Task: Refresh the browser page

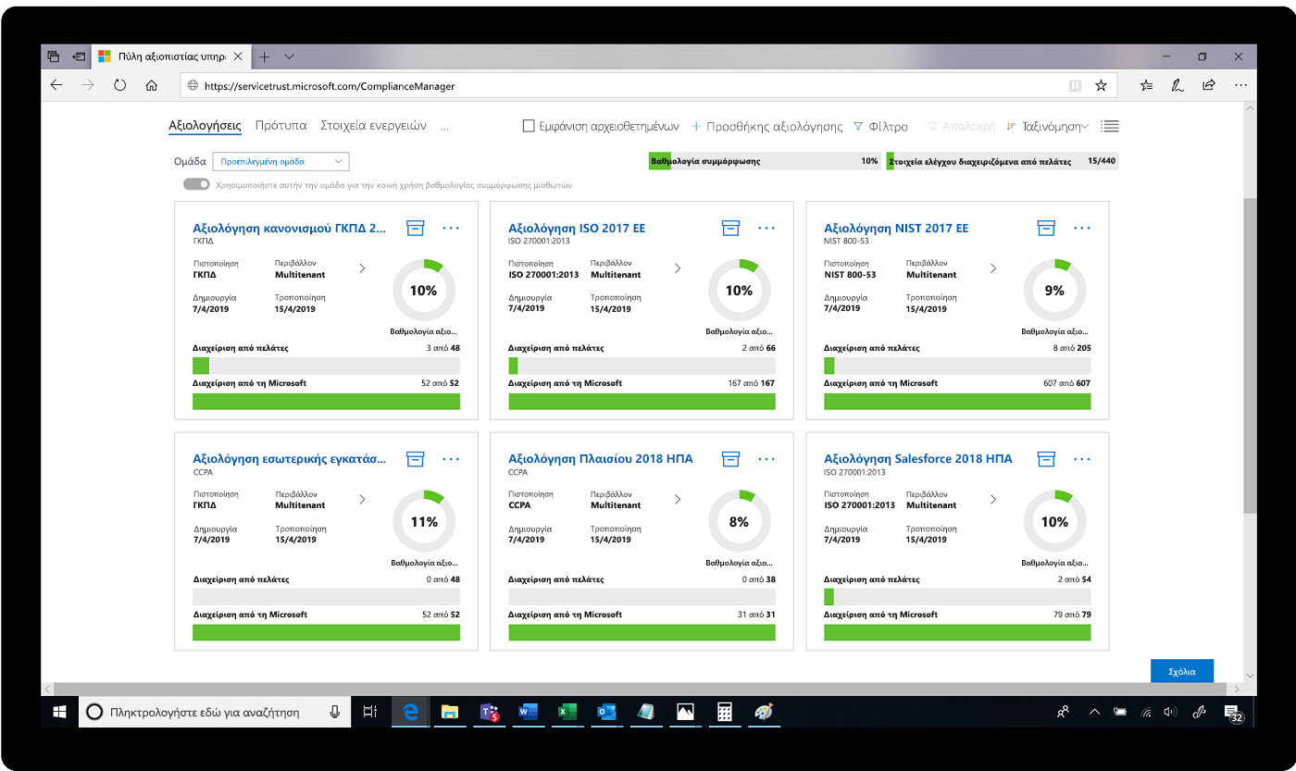Action: click(119, 85)
